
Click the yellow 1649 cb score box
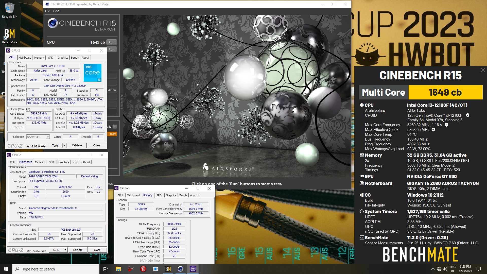445,92
